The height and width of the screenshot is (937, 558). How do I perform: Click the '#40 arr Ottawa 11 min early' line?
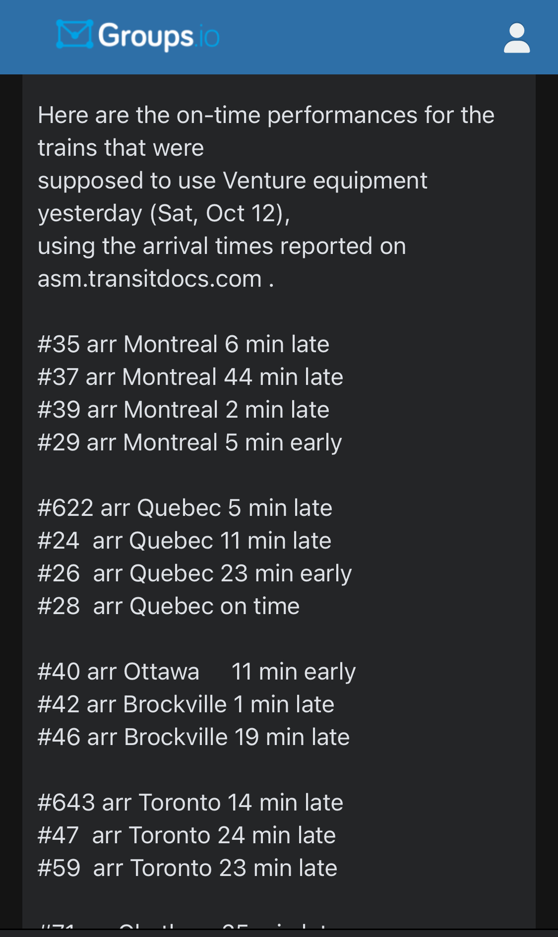click(196, 672)
